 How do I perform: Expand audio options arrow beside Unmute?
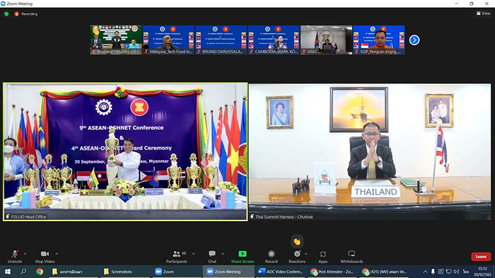[25, 253]
